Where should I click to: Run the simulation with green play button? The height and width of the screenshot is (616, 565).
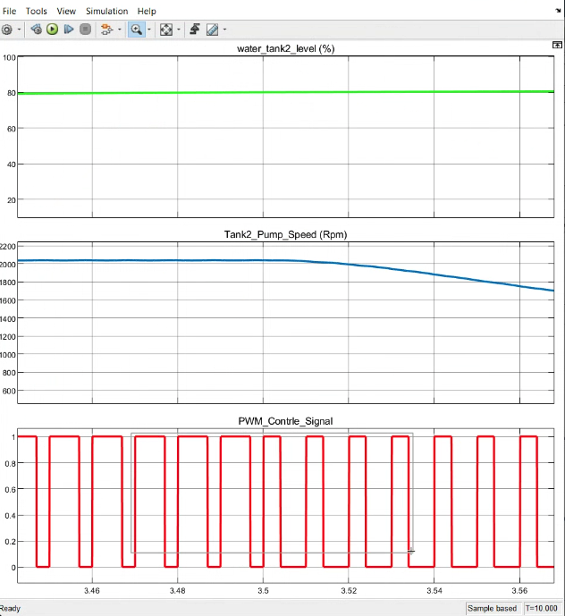click(52, 30)
